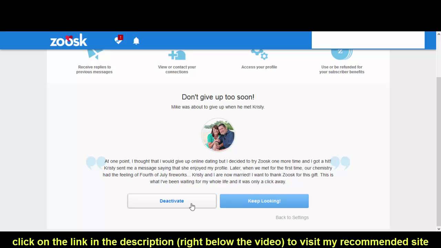Image resolution: width=441 pixels, height=248 pixels.
Task: Click the white box in the header
Action: pos(368,40)
